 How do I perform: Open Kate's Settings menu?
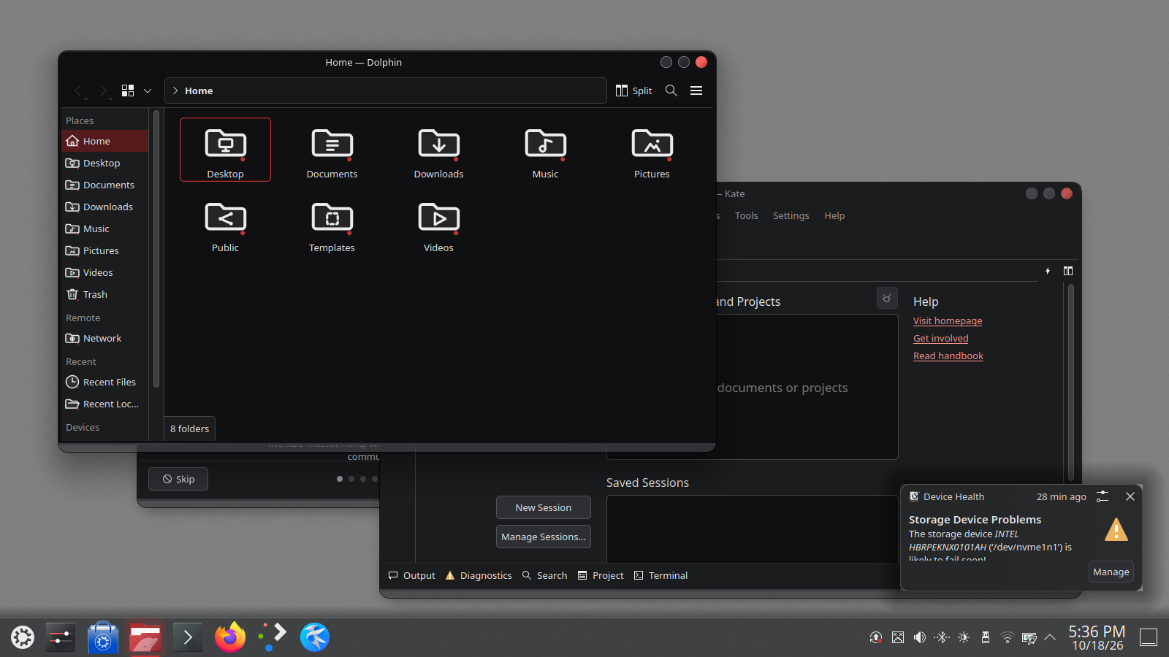(791, 215)
